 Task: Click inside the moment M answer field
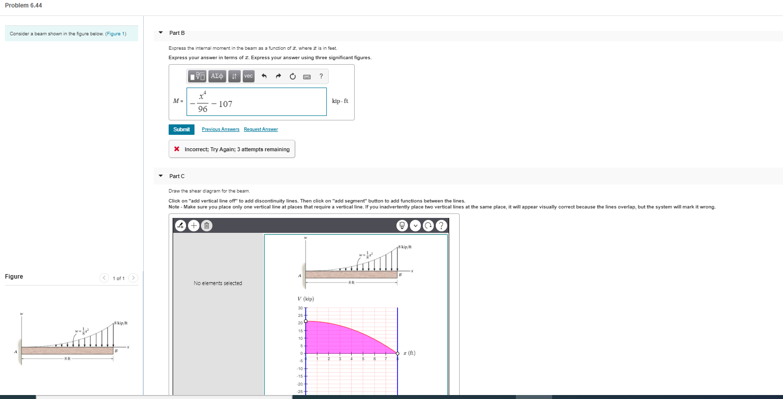(257, 101)
